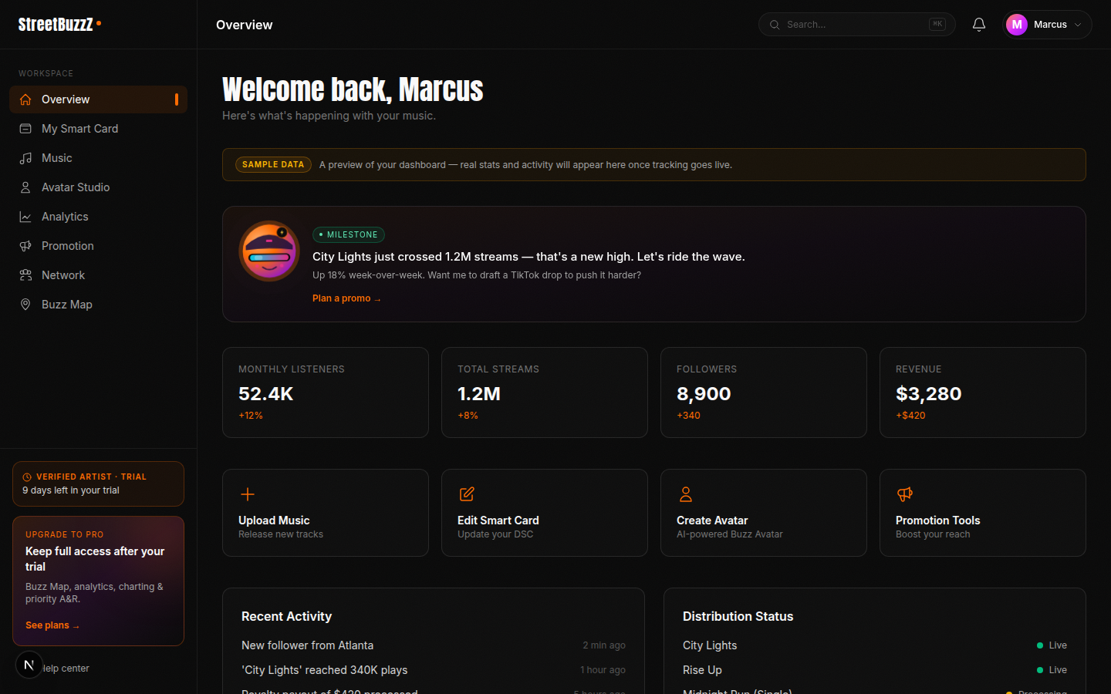Screen dimensions: 1111x694
Task: Click the Overview home icon in sidebar
Action: (25, 99)
